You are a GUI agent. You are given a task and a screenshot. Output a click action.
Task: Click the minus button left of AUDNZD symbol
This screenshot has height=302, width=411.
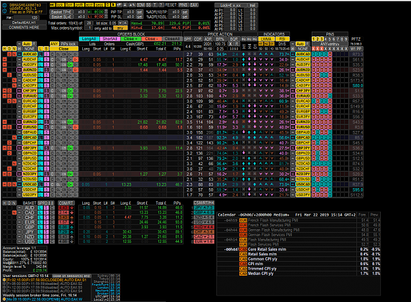[x=19, y=70]
